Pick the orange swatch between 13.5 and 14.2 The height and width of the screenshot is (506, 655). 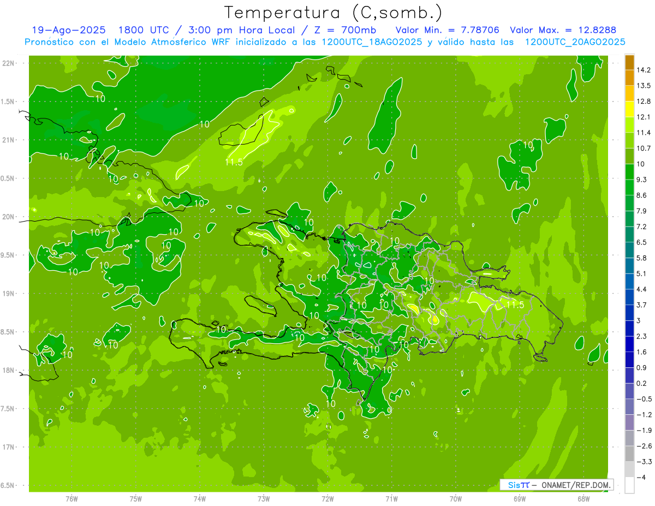tap(629, 78)
